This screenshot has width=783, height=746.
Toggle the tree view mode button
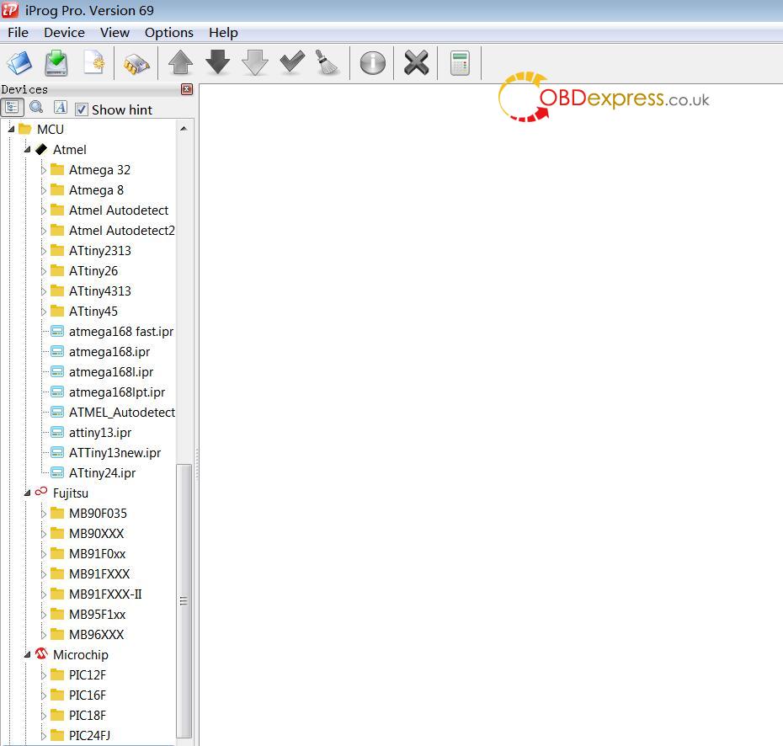pos(12,108)
